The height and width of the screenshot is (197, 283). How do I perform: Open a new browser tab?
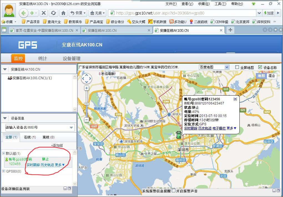point(230,30)
